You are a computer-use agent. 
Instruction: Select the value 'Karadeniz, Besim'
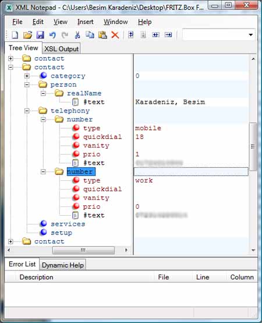point(170,102)
